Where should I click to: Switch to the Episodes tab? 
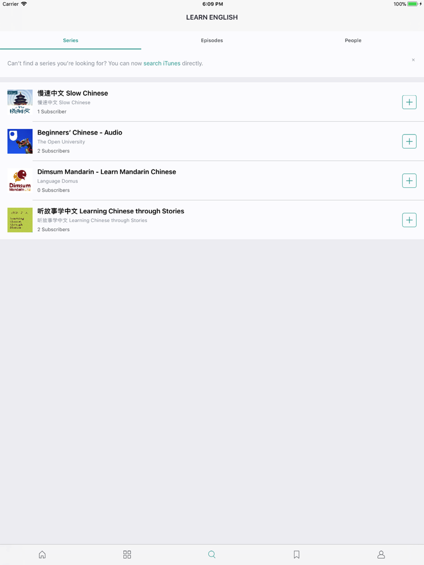click(x=212, y=40)
